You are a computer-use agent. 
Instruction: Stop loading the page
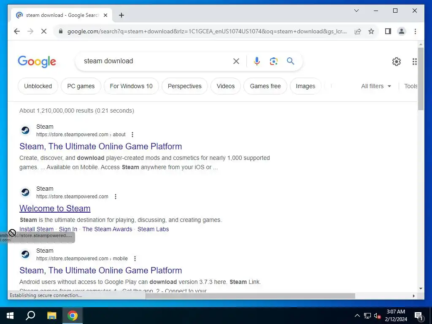pyautogui.click(x=44, y=31)
